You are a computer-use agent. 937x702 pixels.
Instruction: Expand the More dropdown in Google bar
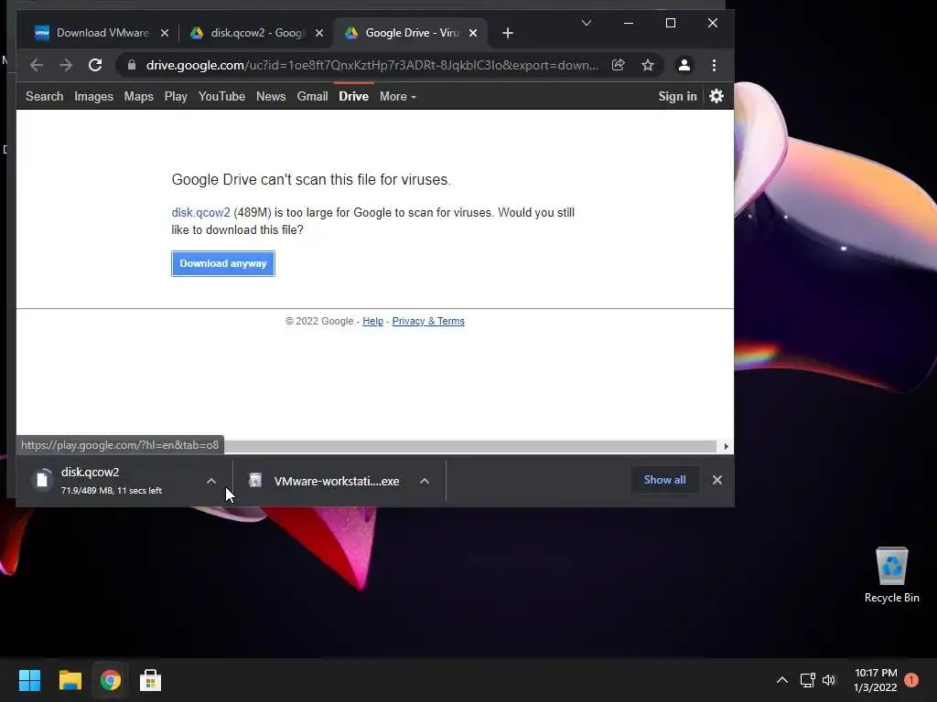(x=398, y=96)
